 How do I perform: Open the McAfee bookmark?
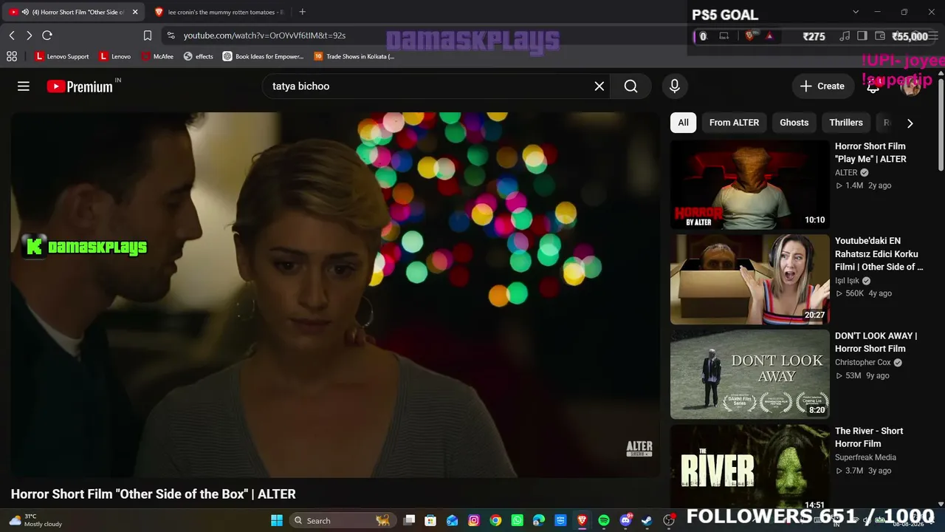157,56
